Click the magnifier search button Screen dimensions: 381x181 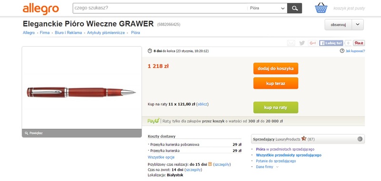294,8
